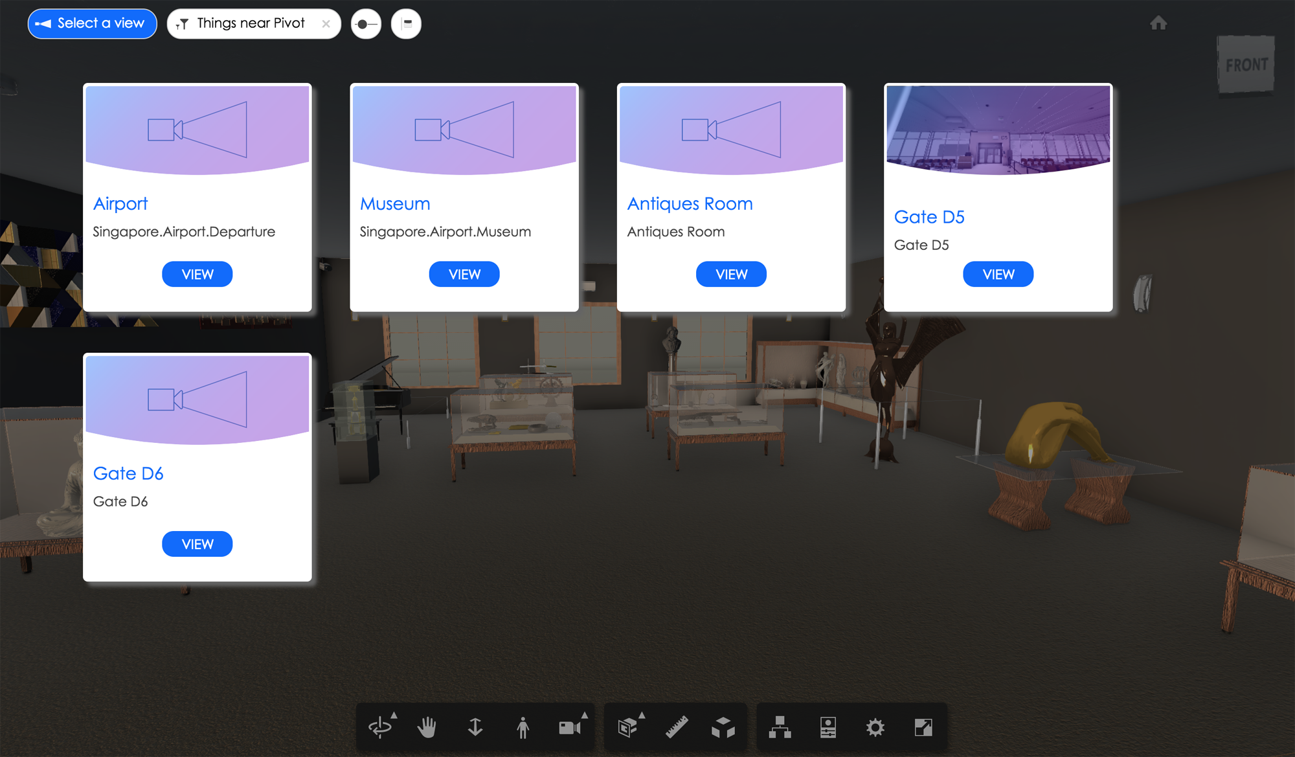
Task: Click VIEW on the Museum card
Action: (464, 274)
